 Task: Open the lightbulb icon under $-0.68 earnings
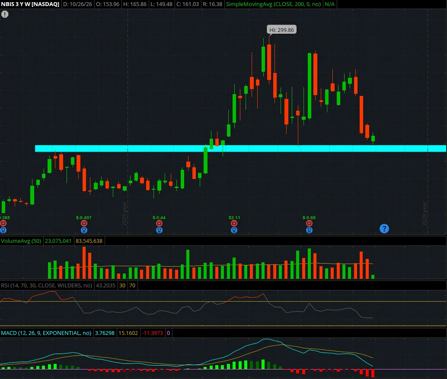[x=309, y=230]
